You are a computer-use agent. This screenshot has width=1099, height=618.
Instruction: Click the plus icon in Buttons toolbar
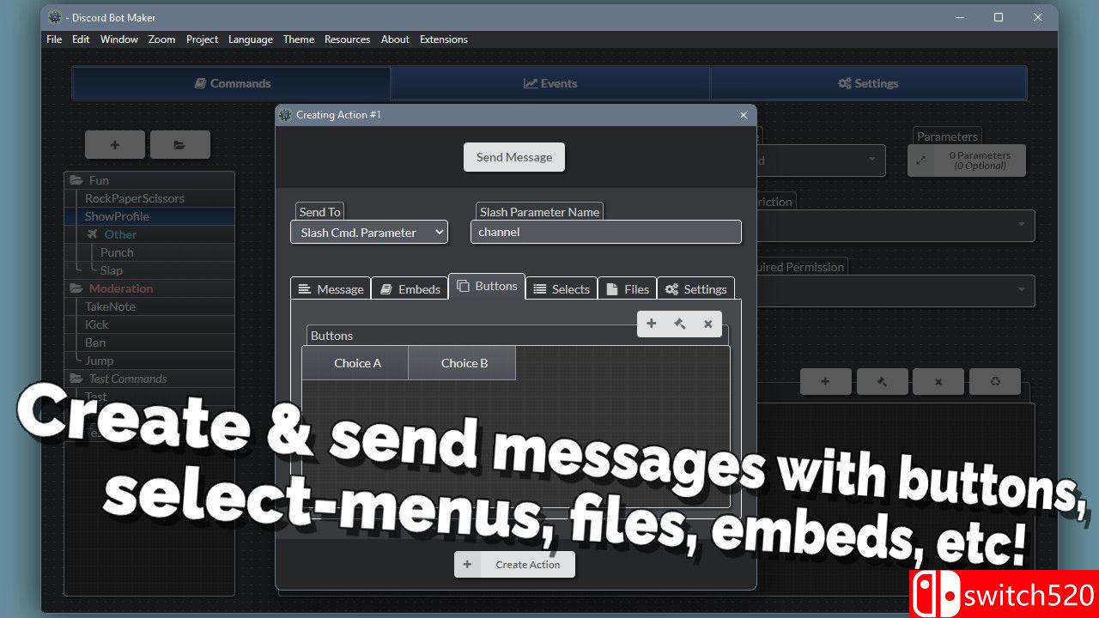pyautogui.click(x=651, y=324)
